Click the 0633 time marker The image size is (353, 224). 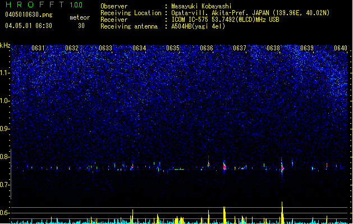106,48
